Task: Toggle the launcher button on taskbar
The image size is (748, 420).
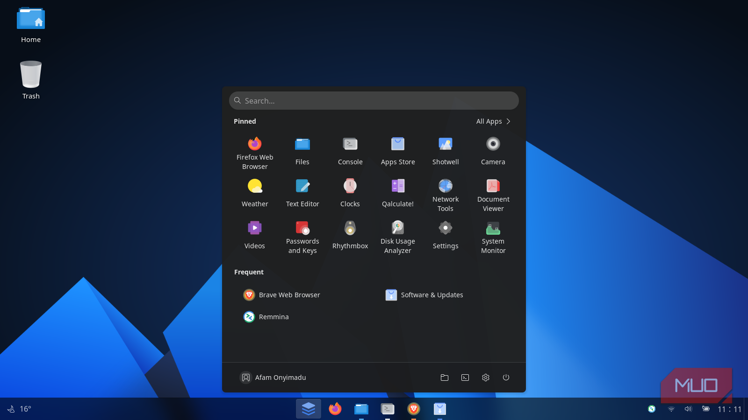Action: pyautogui.click(x=309, y=409)
